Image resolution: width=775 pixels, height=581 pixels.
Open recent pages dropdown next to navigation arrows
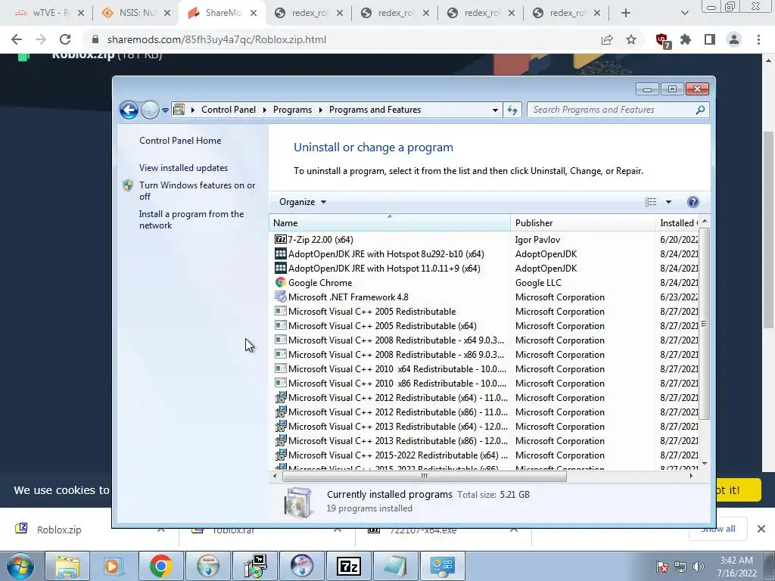pyautogui.click(x=165, y=110)
